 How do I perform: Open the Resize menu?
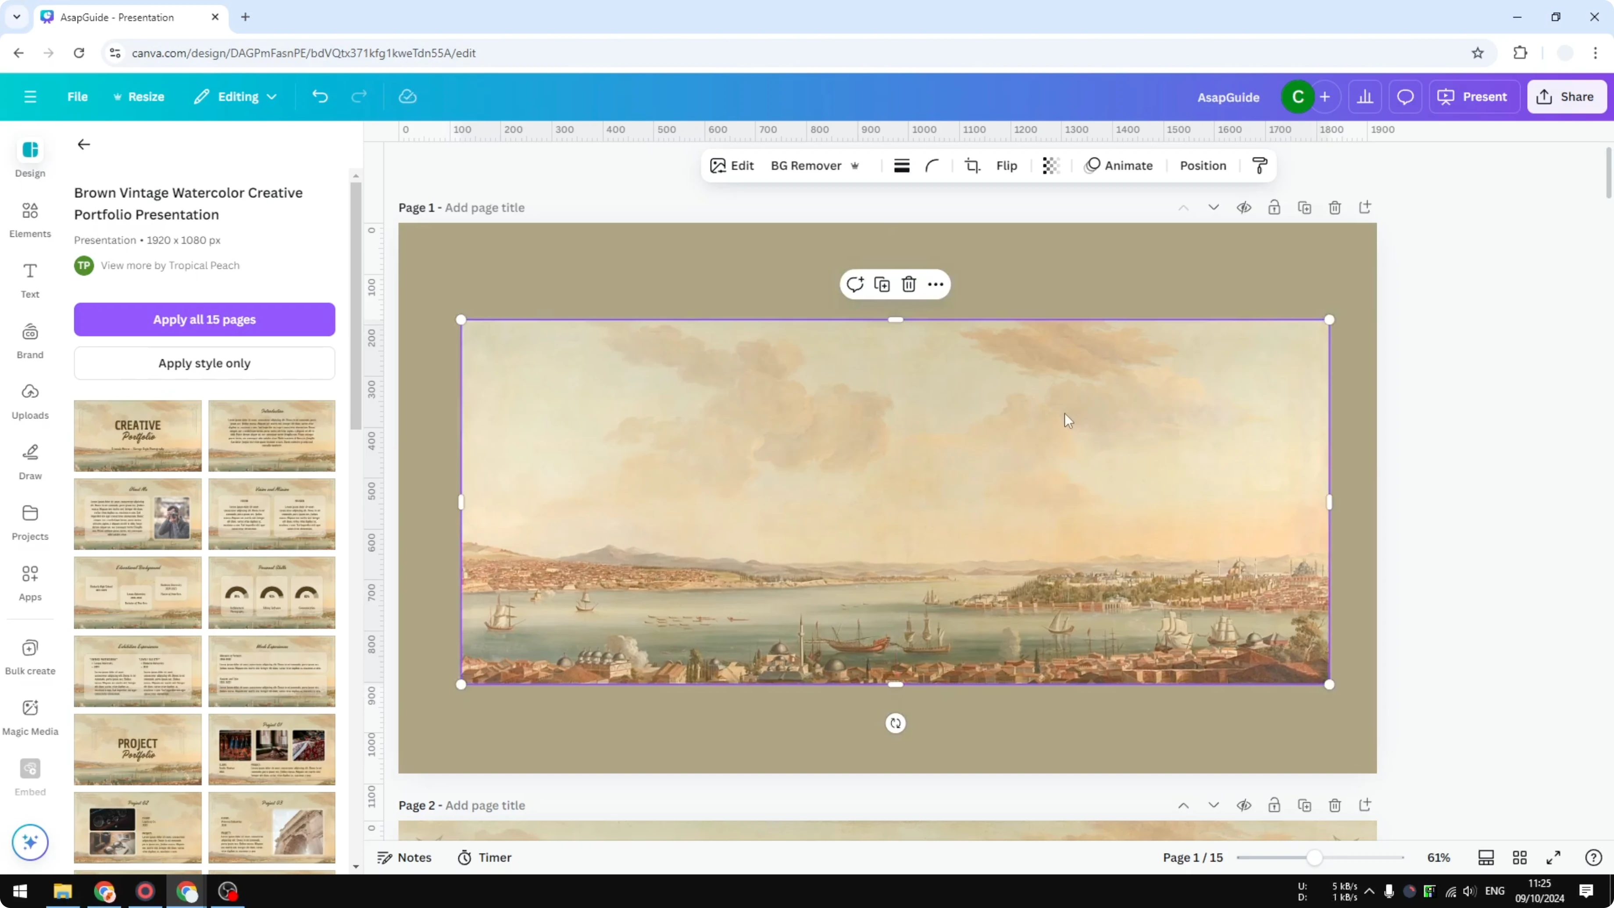pyautogui.click(x=139, y=97)
